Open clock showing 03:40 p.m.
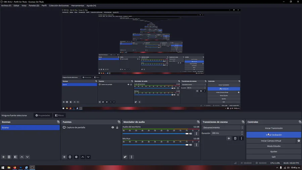 click(x=296, y=168)
